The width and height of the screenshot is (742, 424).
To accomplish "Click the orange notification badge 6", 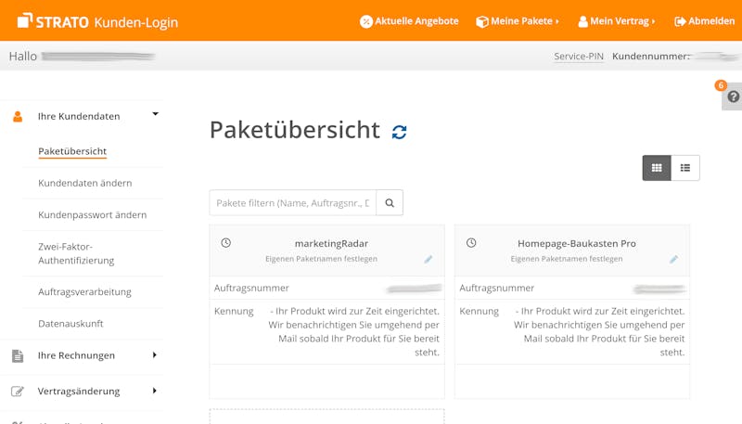I will [x=721, y=85].
